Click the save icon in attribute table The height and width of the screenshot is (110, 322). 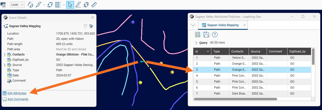[206, 35]
